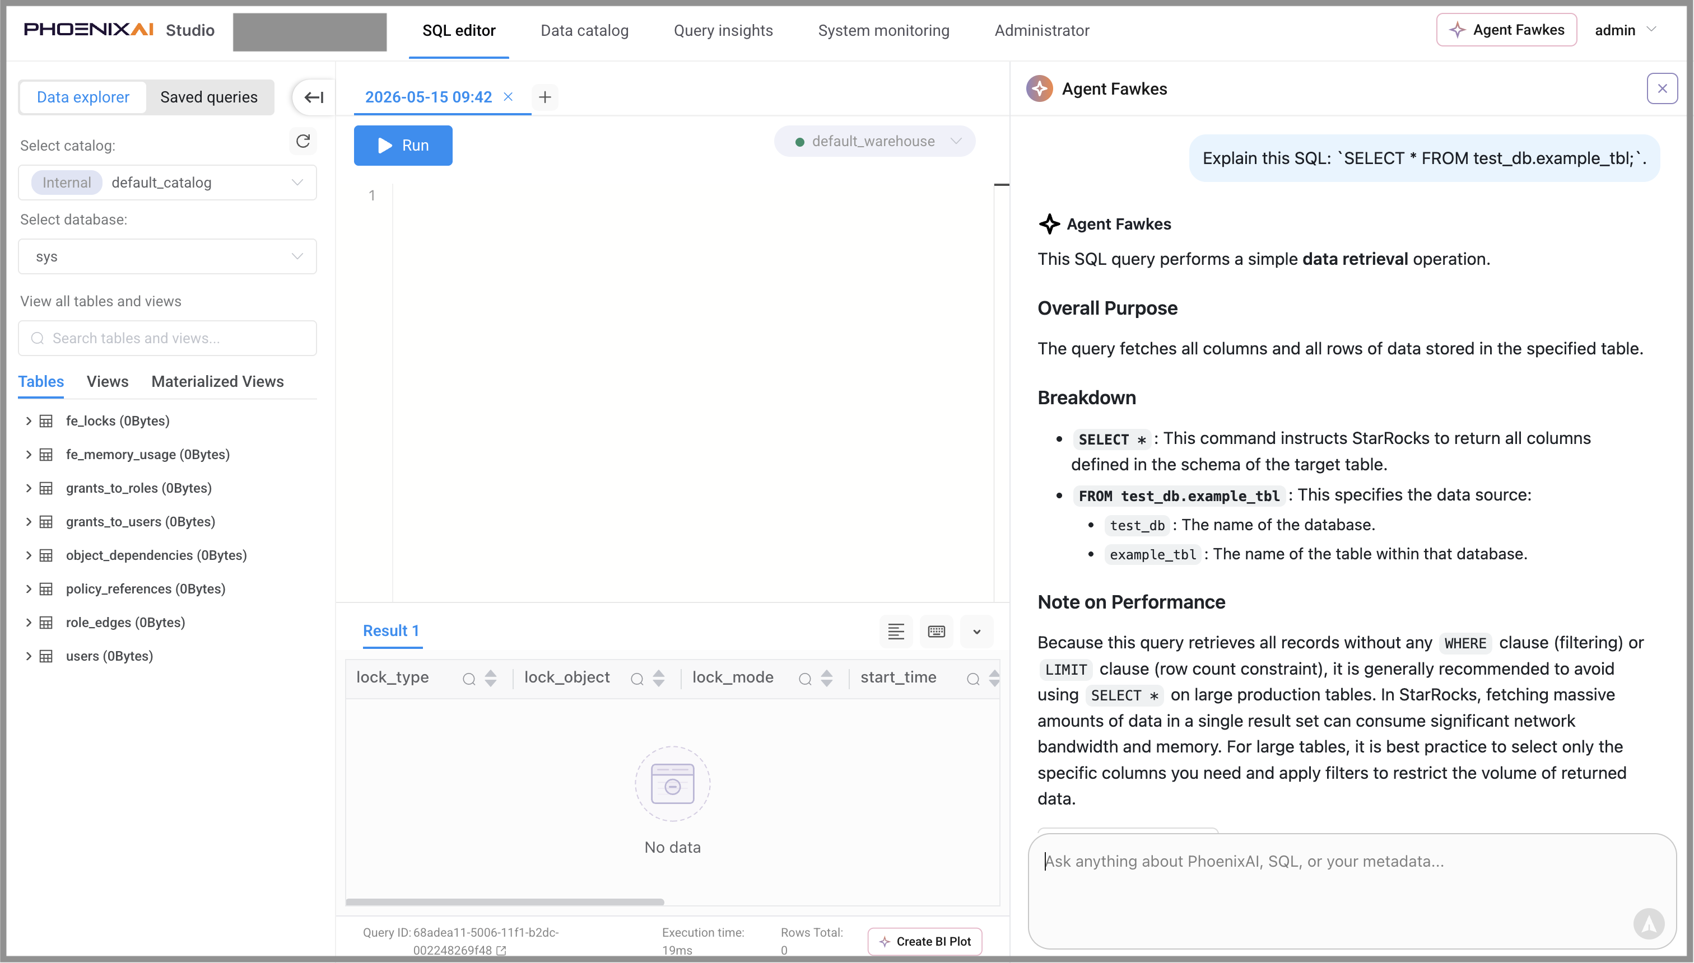The image size is (1694, 963).
Task: Click the format results align icon
Action: point(896,632)
